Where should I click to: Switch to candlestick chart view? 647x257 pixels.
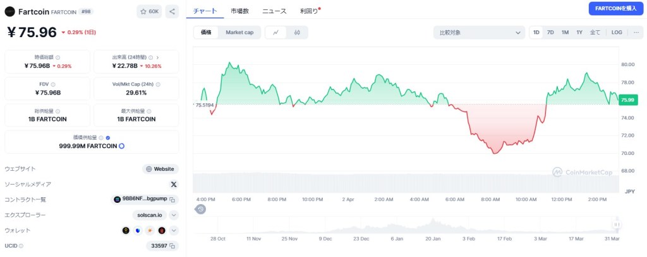[x=297, y=33]
